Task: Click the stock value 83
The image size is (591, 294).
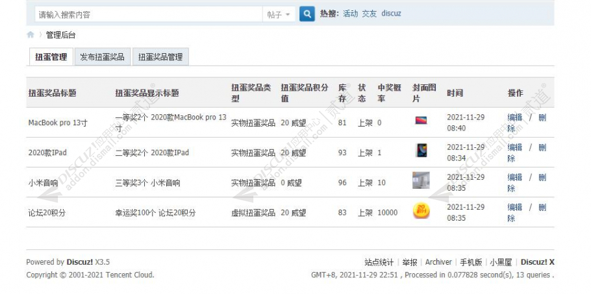Action: 342,213
